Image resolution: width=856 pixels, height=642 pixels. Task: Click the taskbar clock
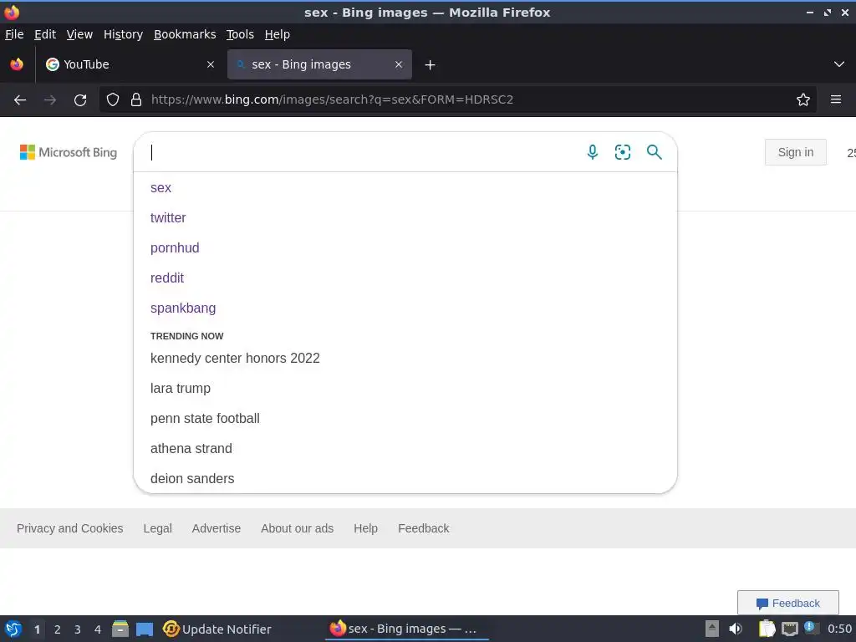click(839, 629)
